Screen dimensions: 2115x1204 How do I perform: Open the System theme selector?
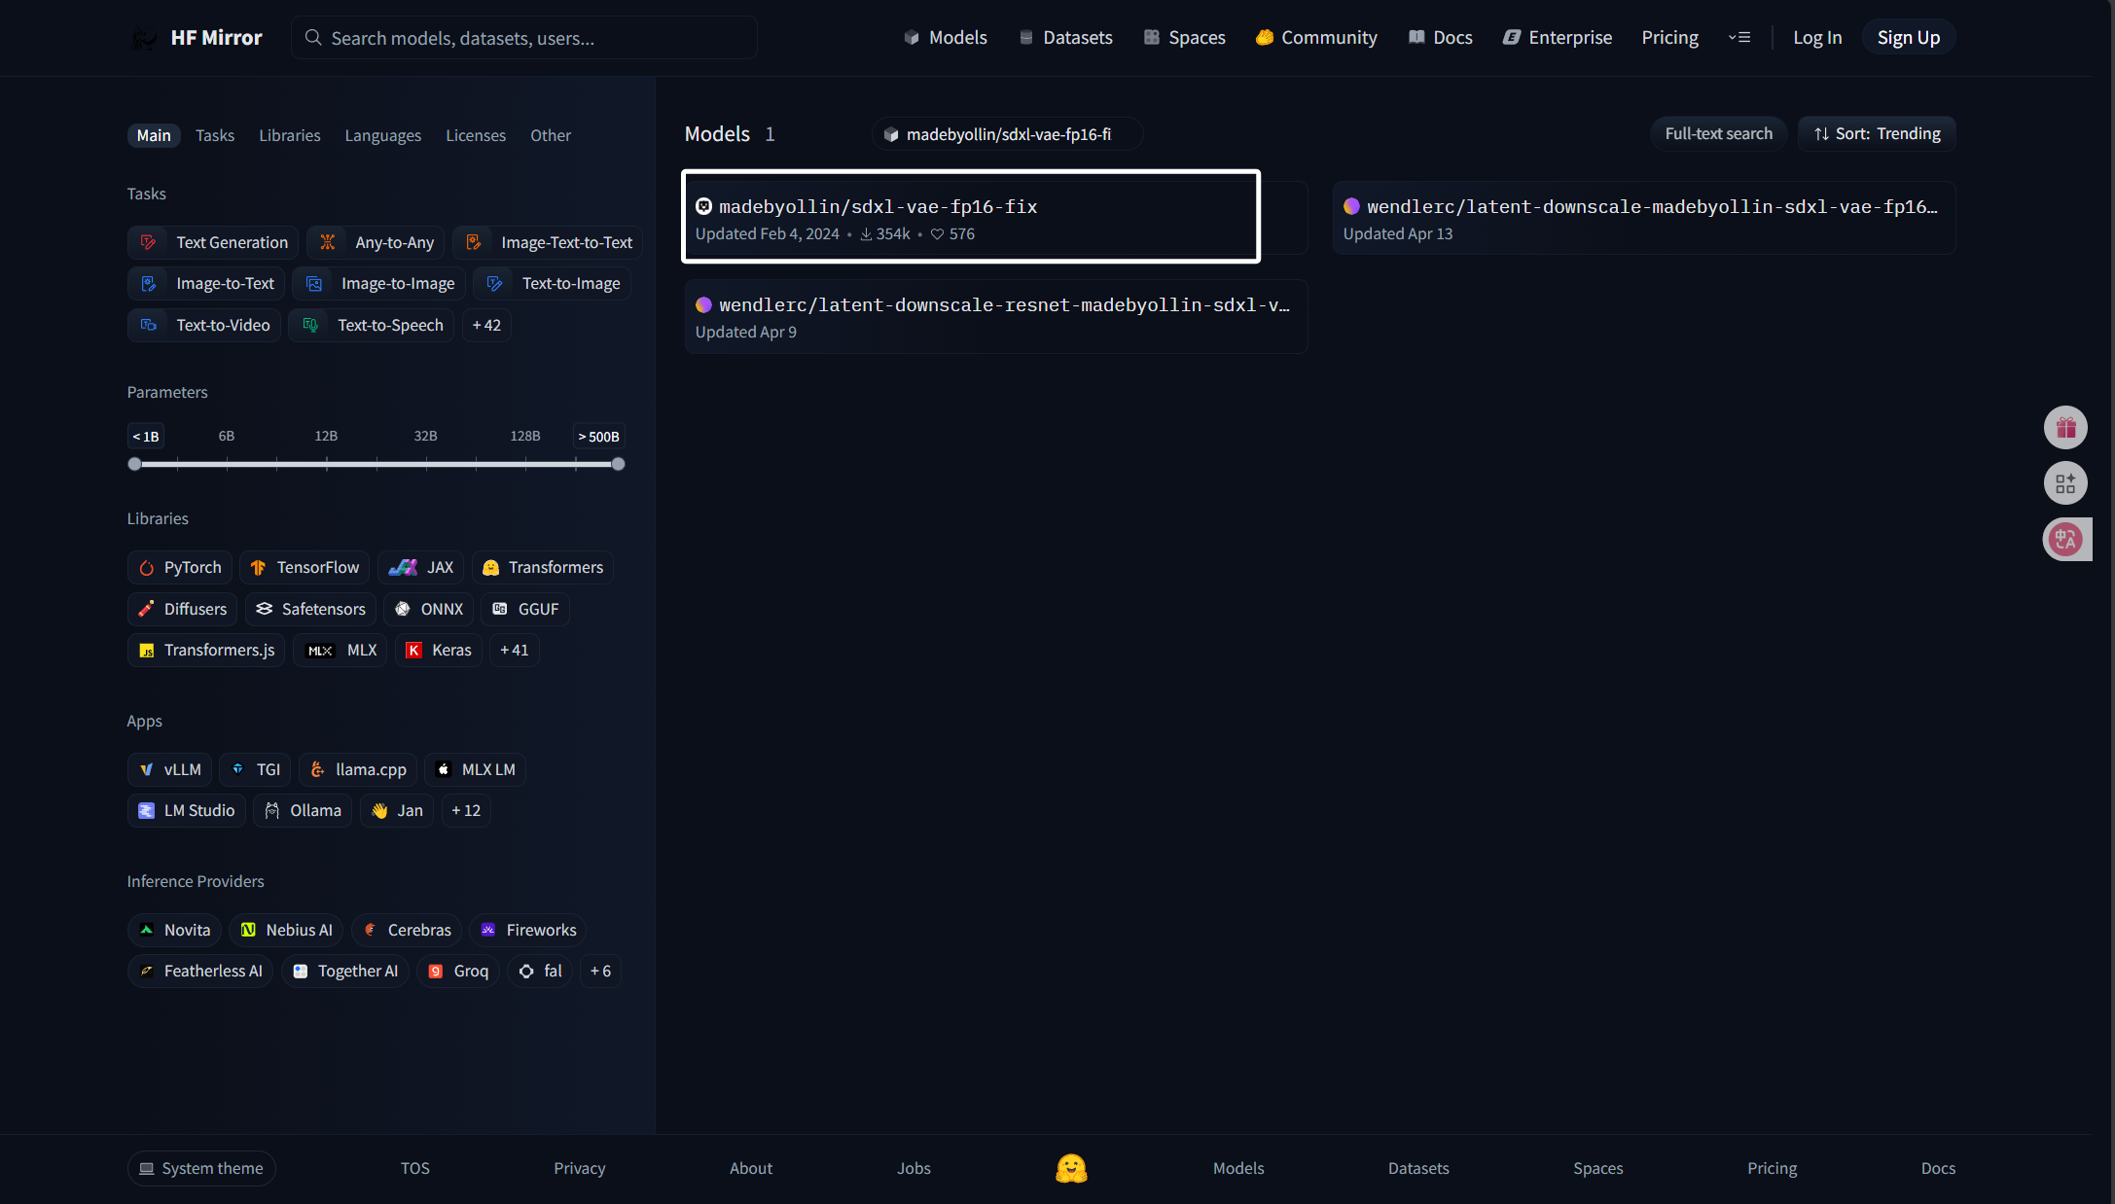coord(201,1168)
